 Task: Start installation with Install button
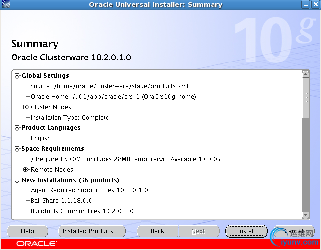point(246,231)
